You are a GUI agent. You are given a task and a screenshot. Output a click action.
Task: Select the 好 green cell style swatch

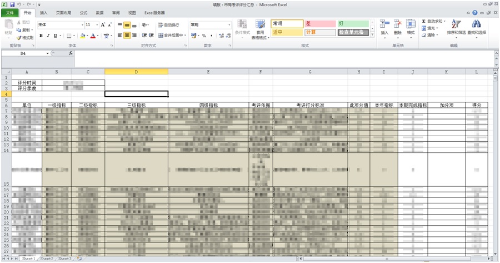pyautogui.click(x=353, y=23)
